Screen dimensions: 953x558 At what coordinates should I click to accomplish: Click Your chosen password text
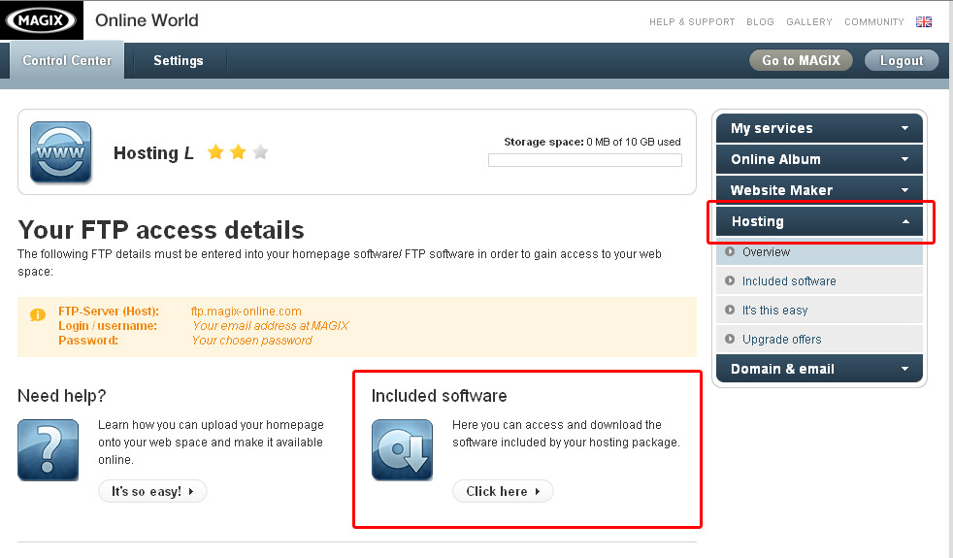tap(251, 341)
